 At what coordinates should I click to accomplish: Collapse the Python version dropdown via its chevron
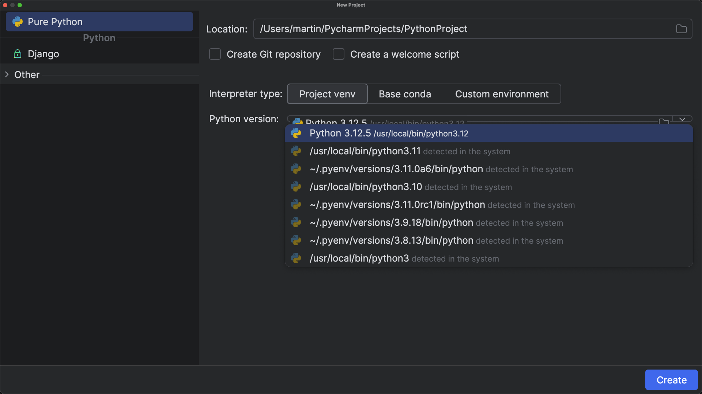(682, 119)
